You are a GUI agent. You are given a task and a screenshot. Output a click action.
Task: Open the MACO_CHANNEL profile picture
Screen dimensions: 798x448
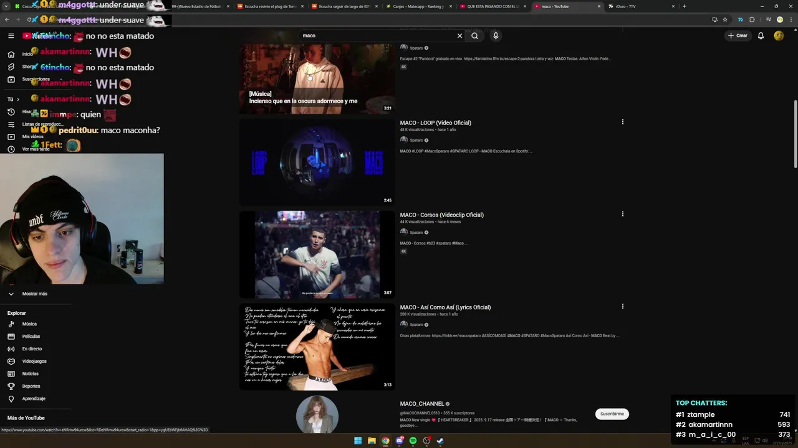317,414
